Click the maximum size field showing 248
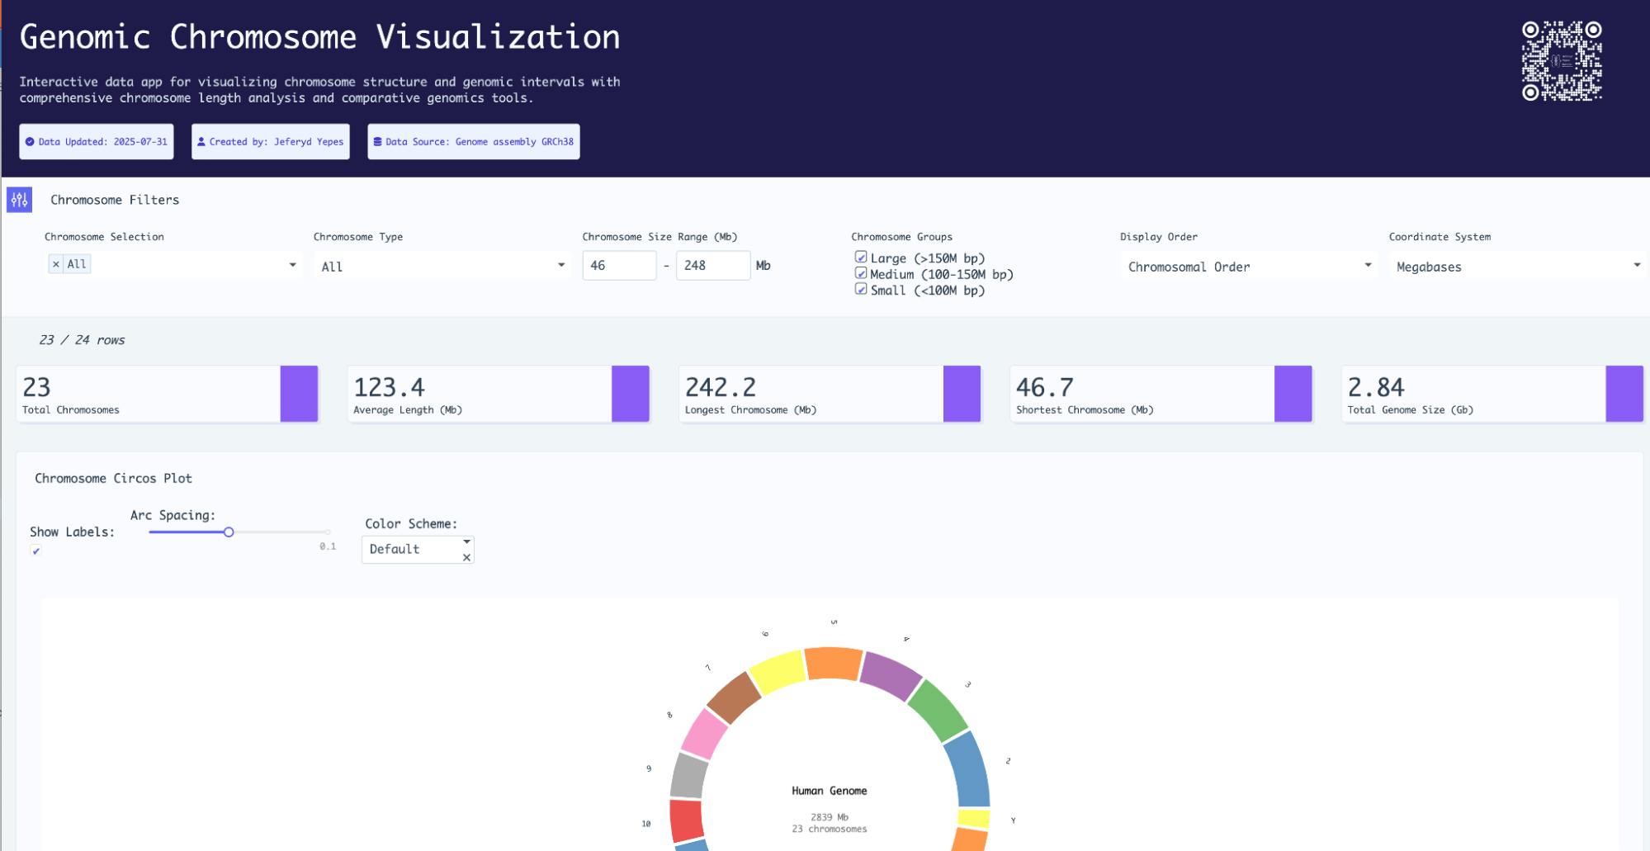Screen dimensions: 1650x851 tap(712, 266)
